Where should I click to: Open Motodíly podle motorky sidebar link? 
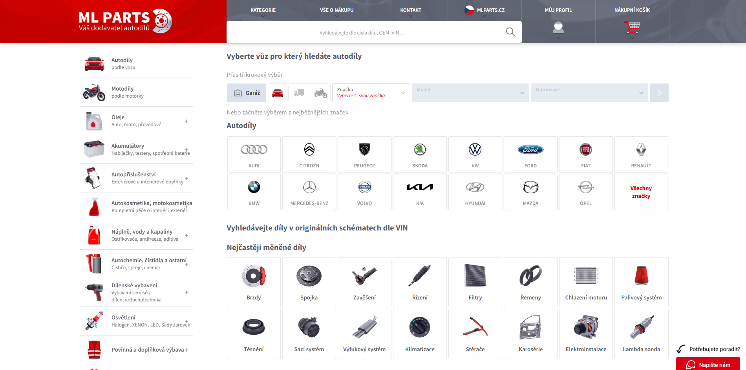coord(136,92)
